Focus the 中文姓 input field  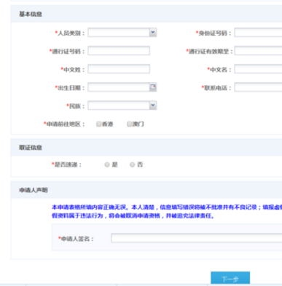[119, 69]
